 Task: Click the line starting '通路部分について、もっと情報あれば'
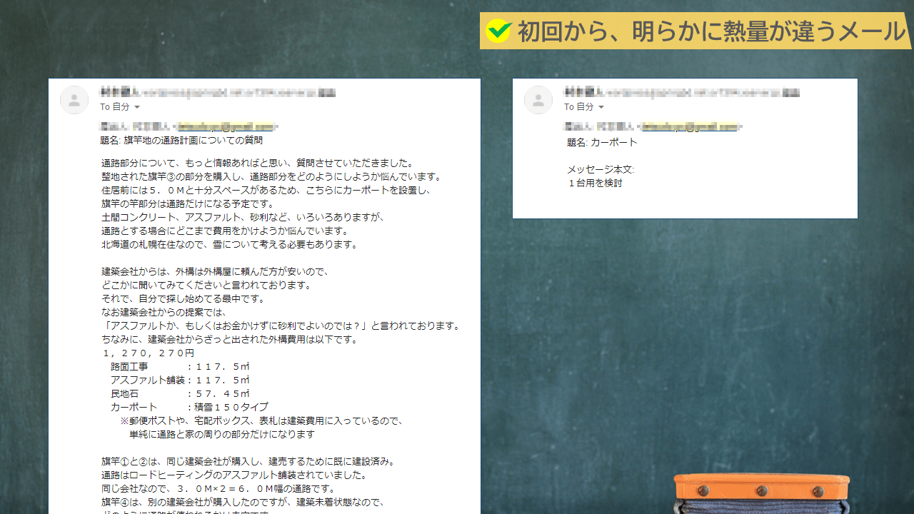coord(258,163)
